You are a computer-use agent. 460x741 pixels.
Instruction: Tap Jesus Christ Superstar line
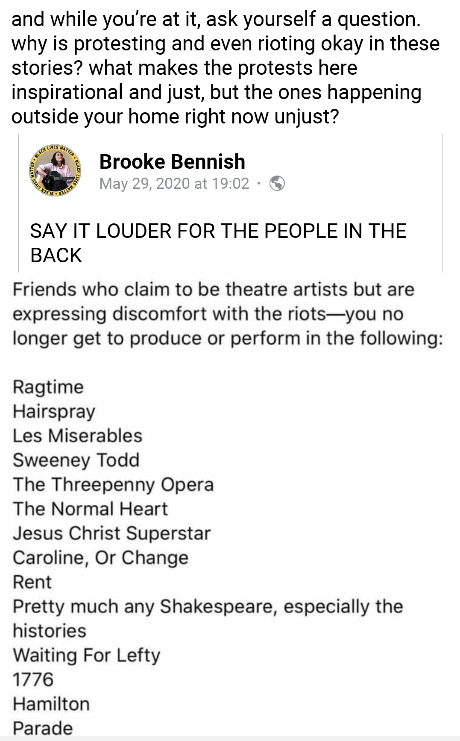111,533
